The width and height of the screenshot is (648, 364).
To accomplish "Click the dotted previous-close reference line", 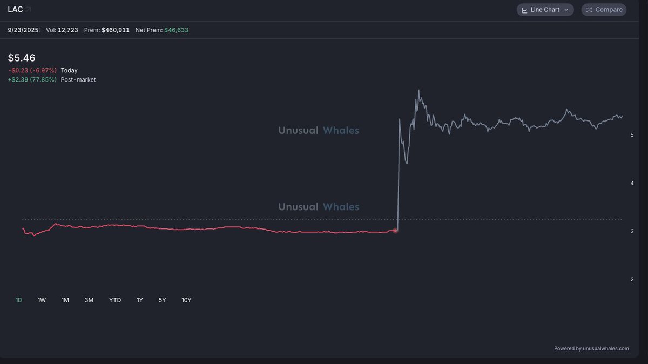I will point(216,220).
